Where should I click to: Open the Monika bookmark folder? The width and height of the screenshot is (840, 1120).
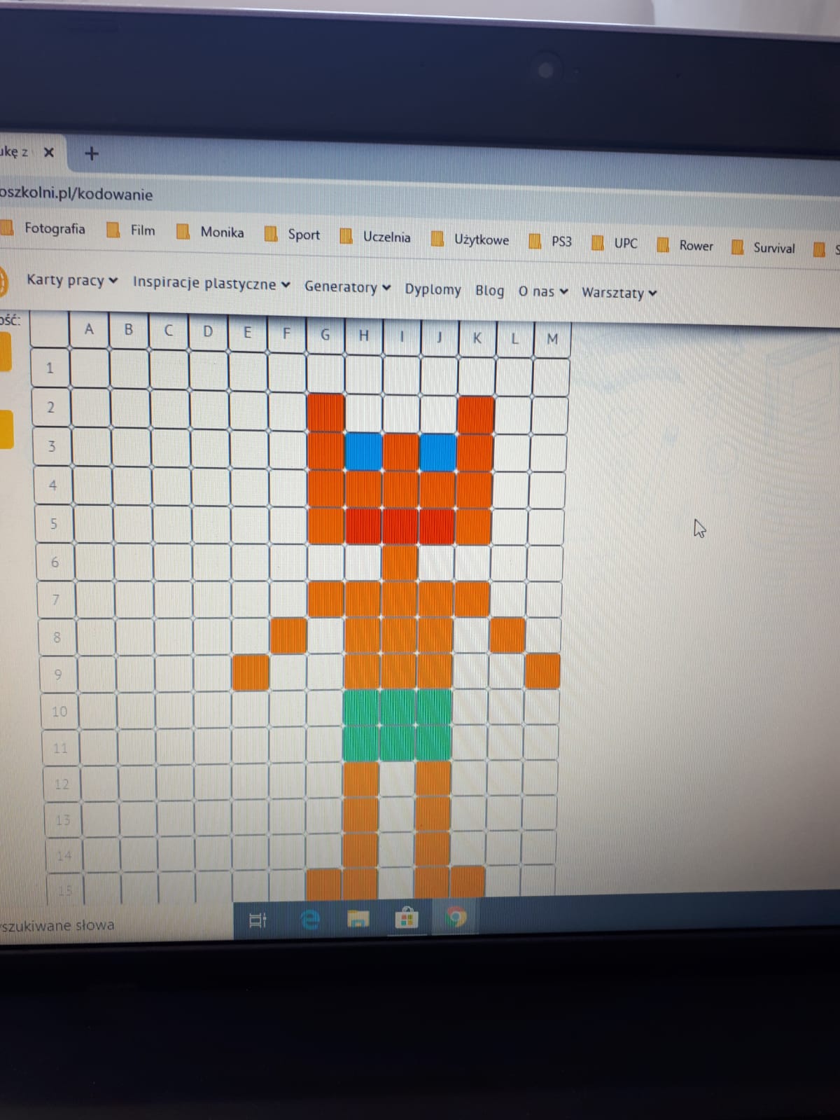[x=210, y=232]
